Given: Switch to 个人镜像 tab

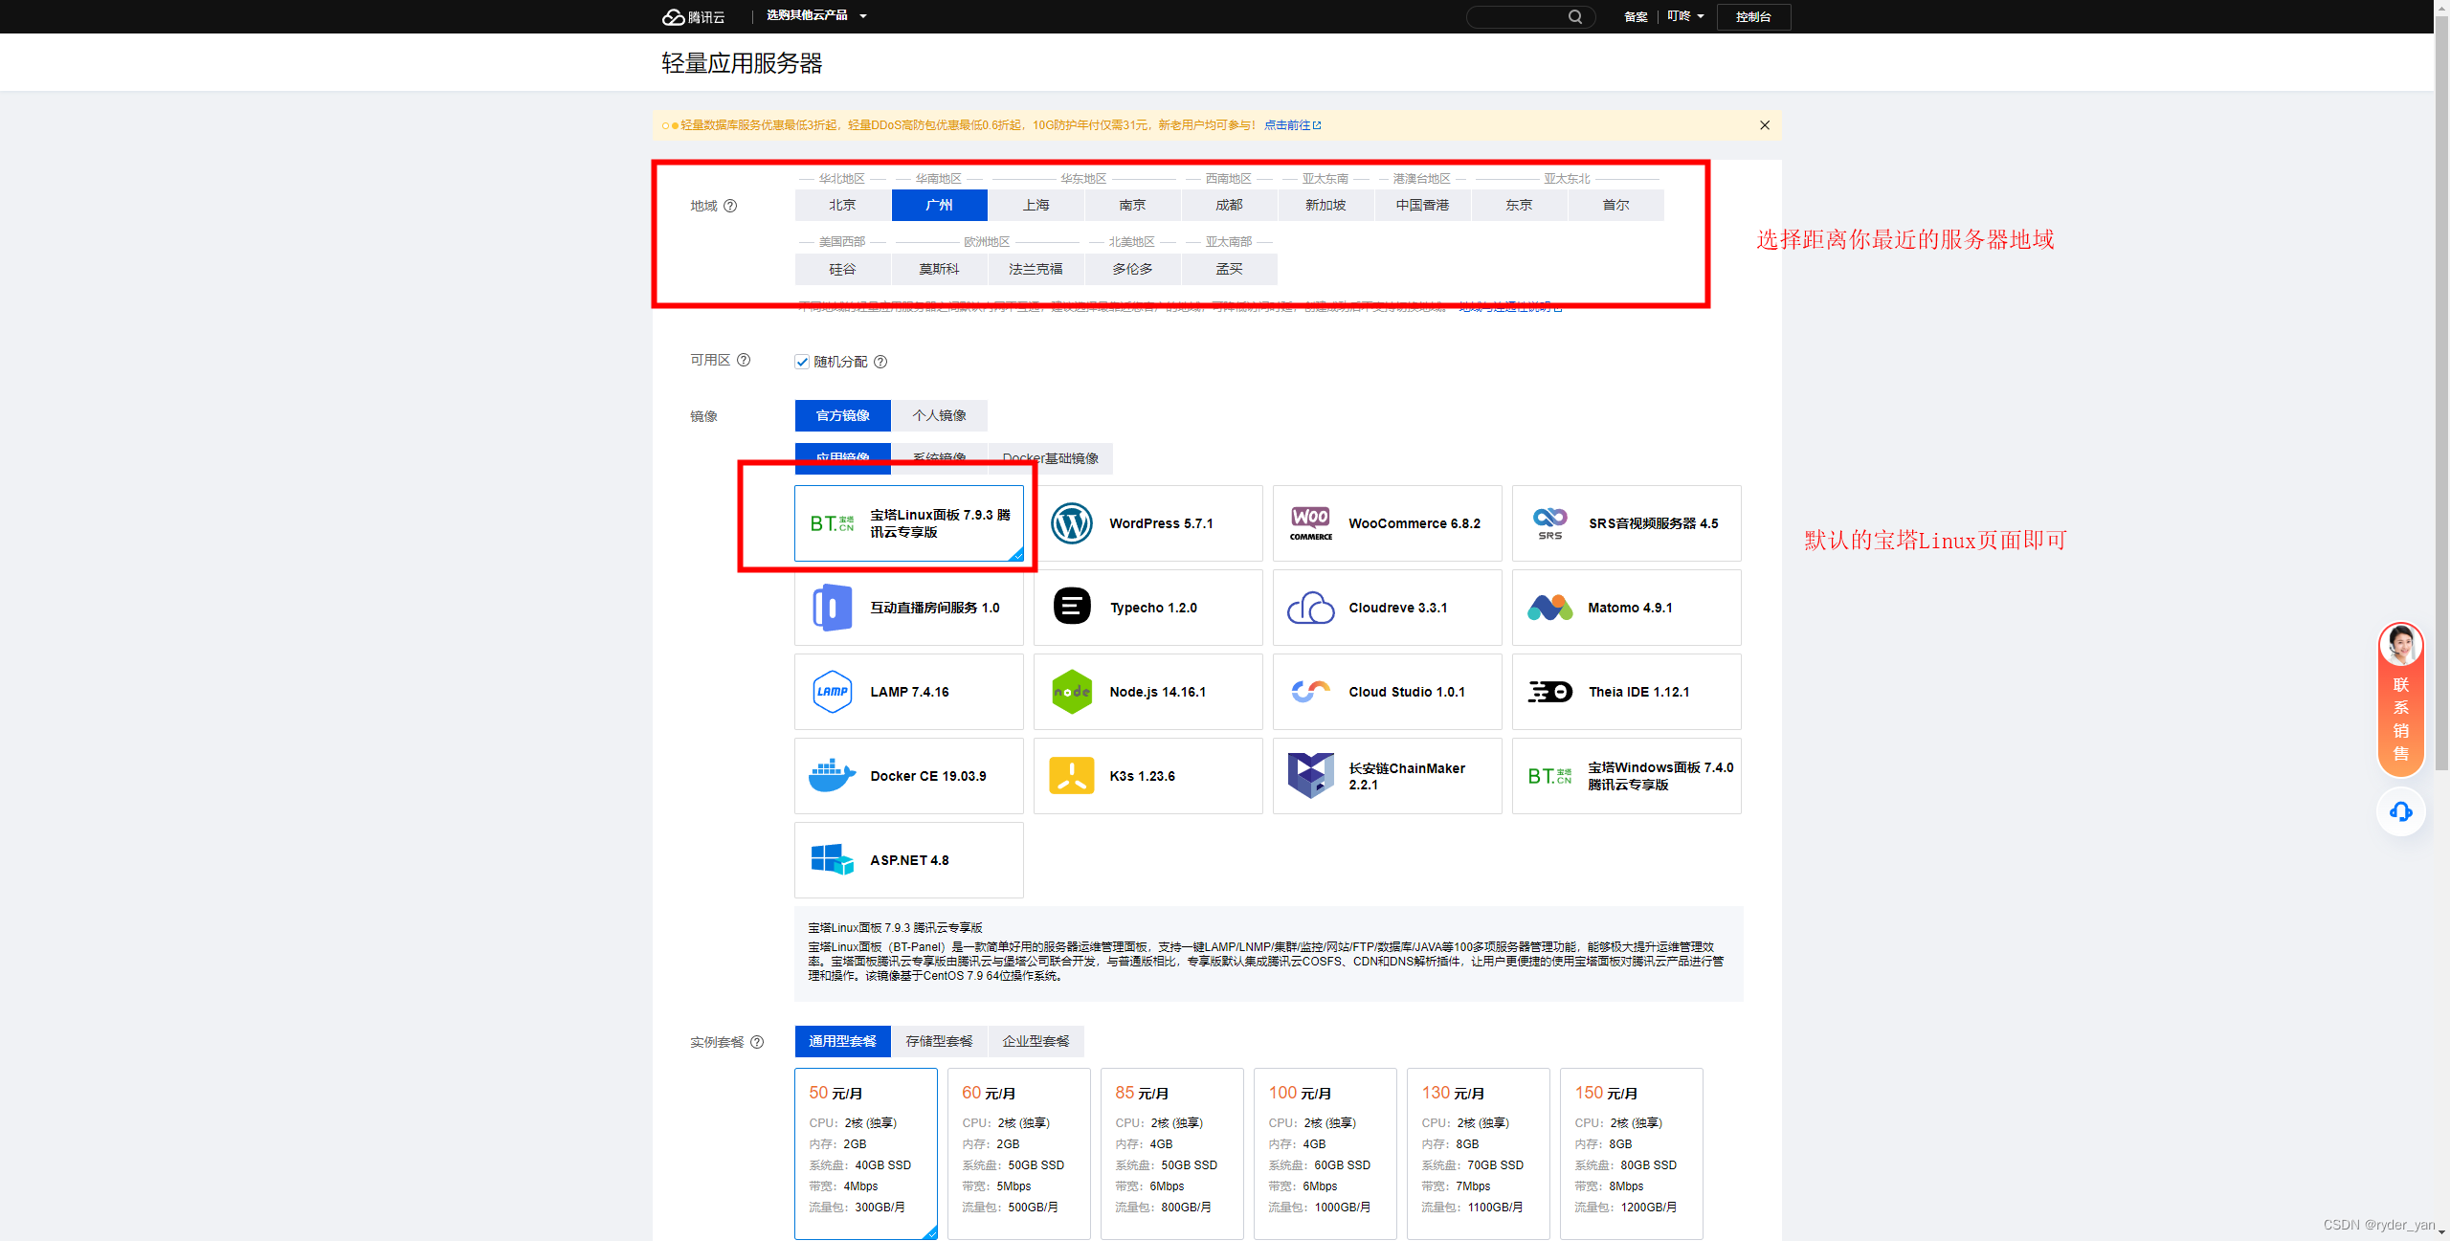Looking at the screenshot, I should (939, 415).
